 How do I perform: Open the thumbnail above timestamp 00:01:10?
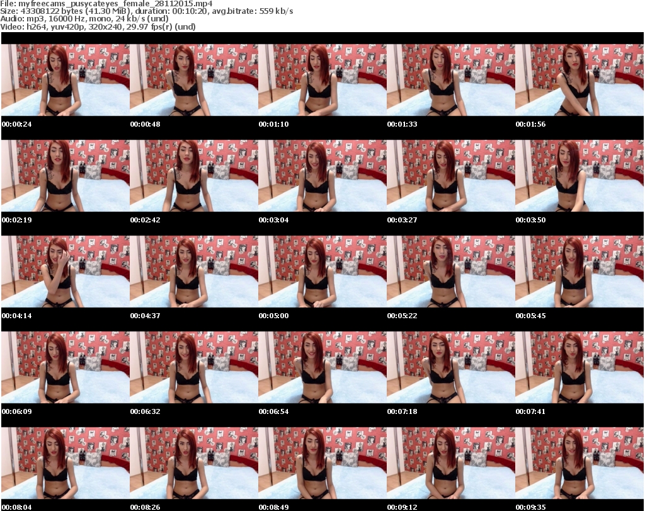[322, 80]
